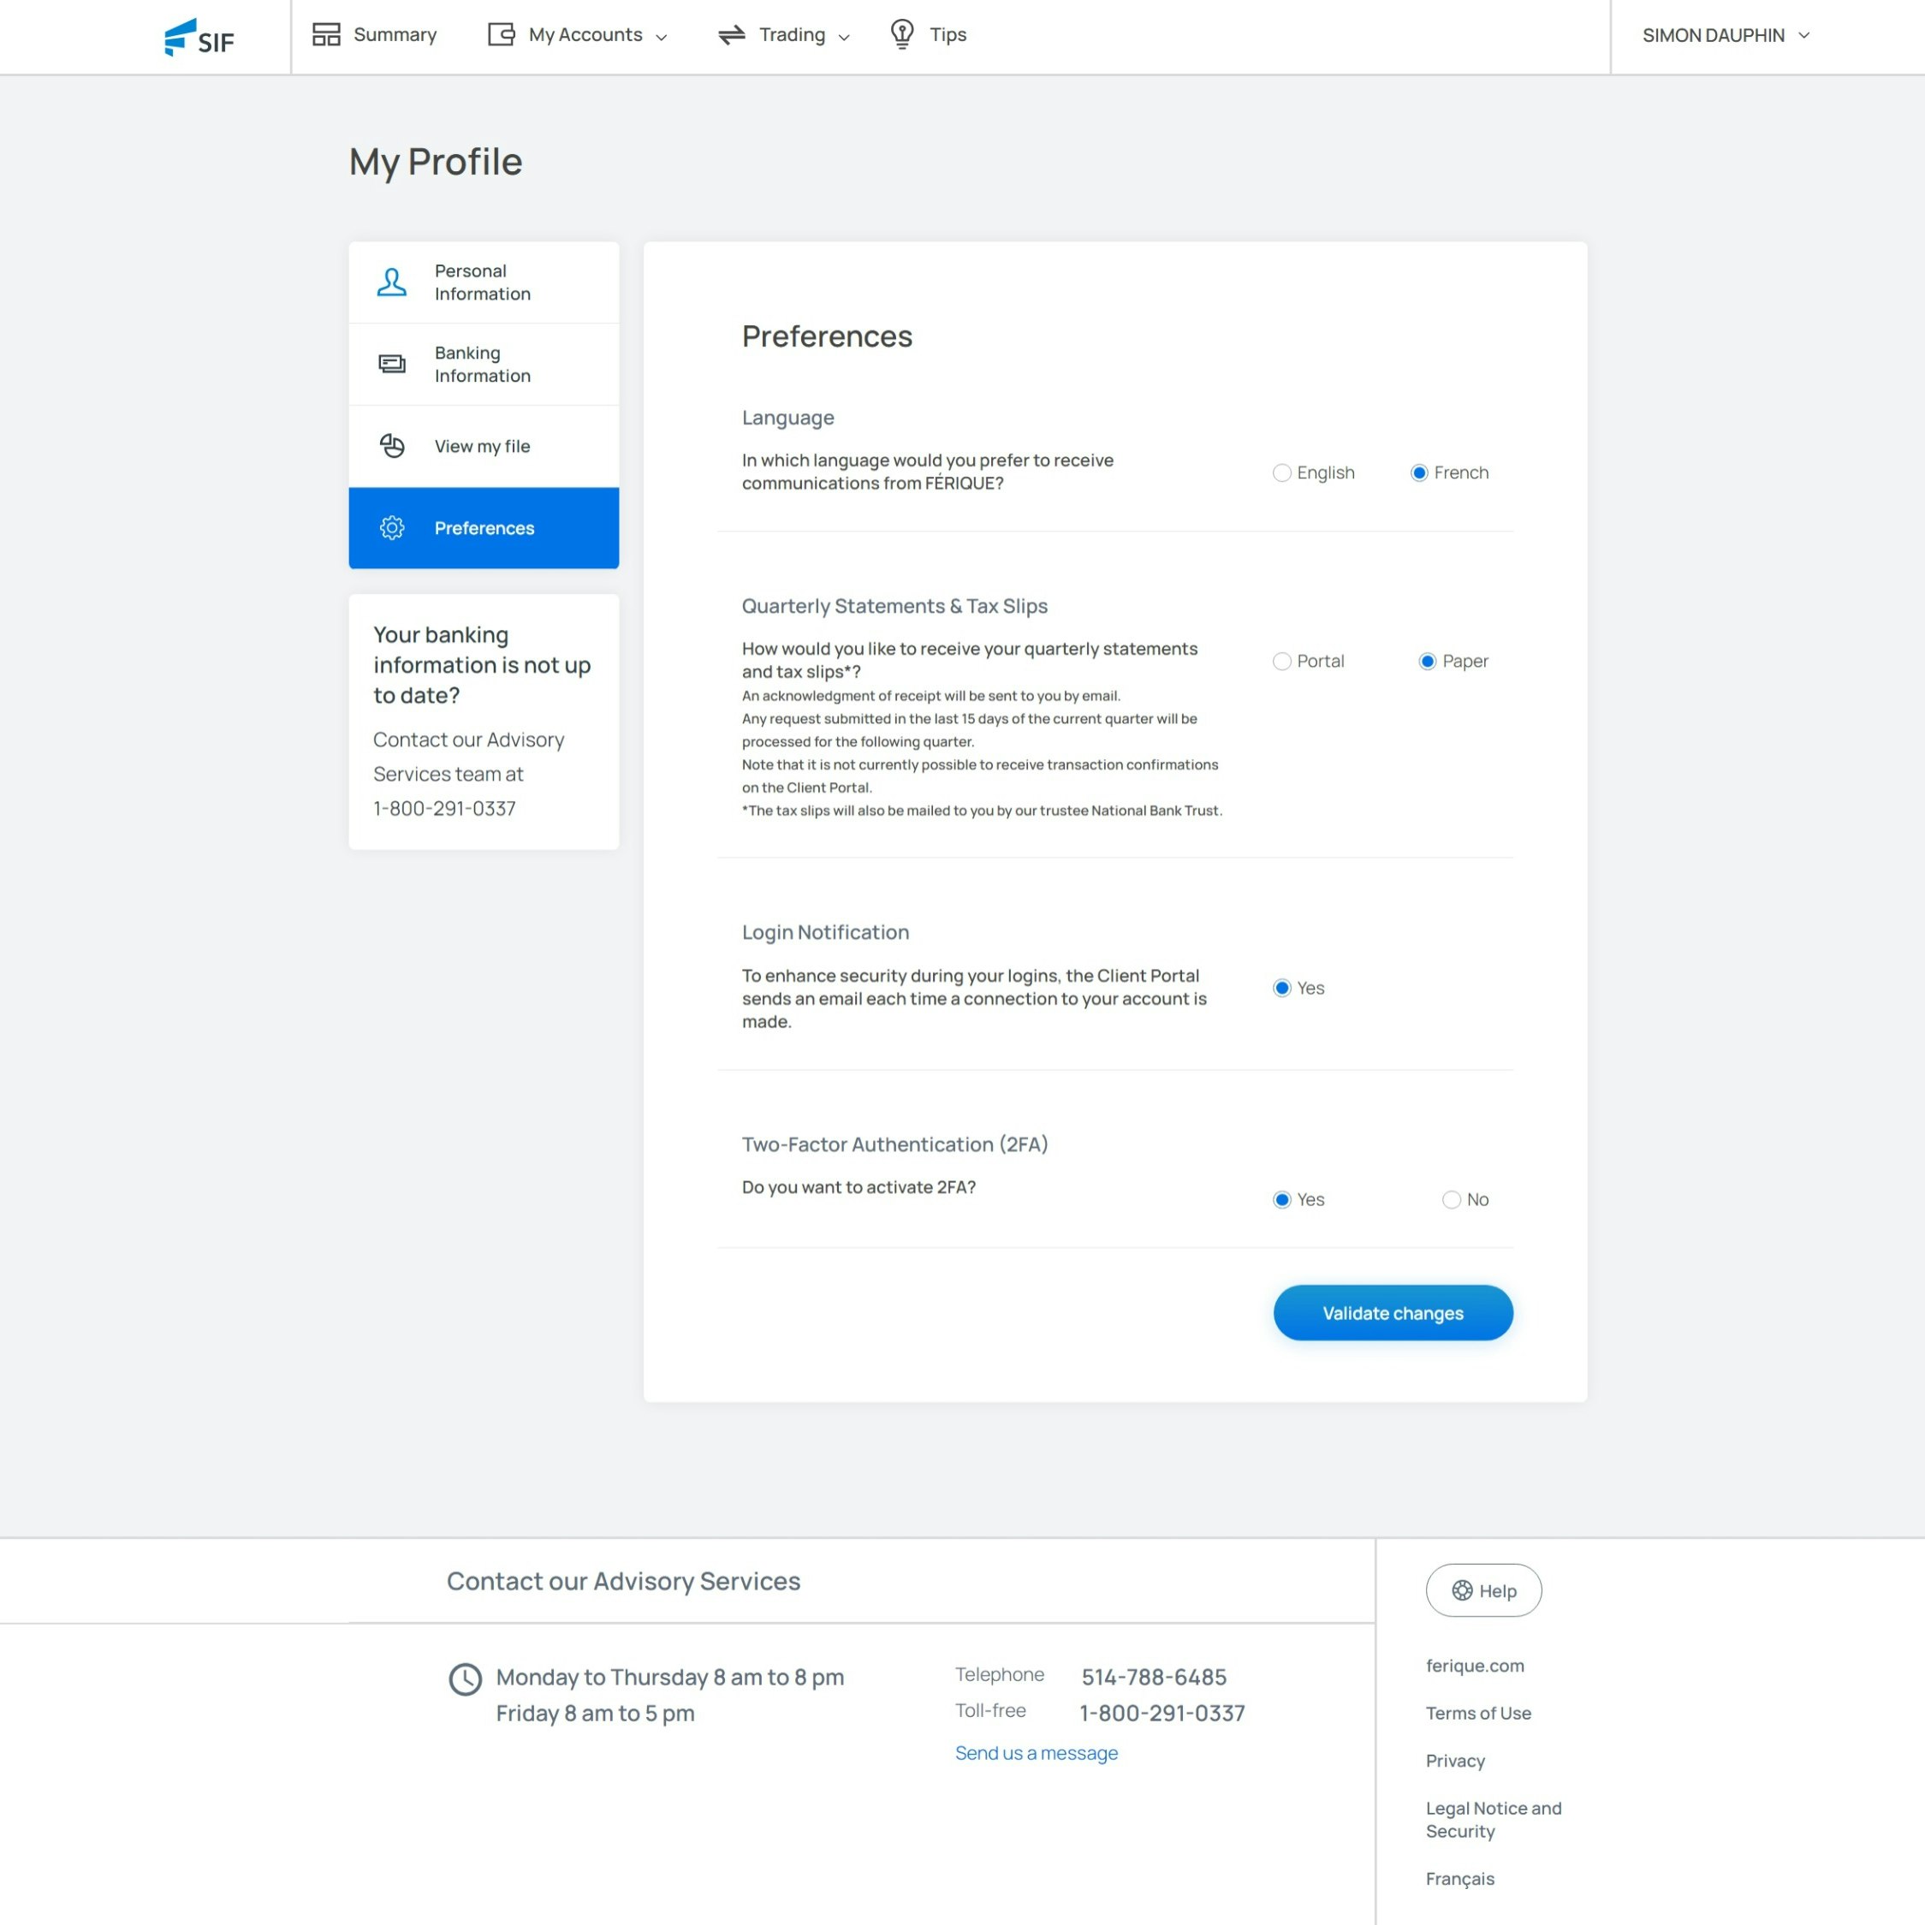This screenshot has width=1925, height=1925.
Task: Expand the Trading menu chevron
Action: (844, 37)
